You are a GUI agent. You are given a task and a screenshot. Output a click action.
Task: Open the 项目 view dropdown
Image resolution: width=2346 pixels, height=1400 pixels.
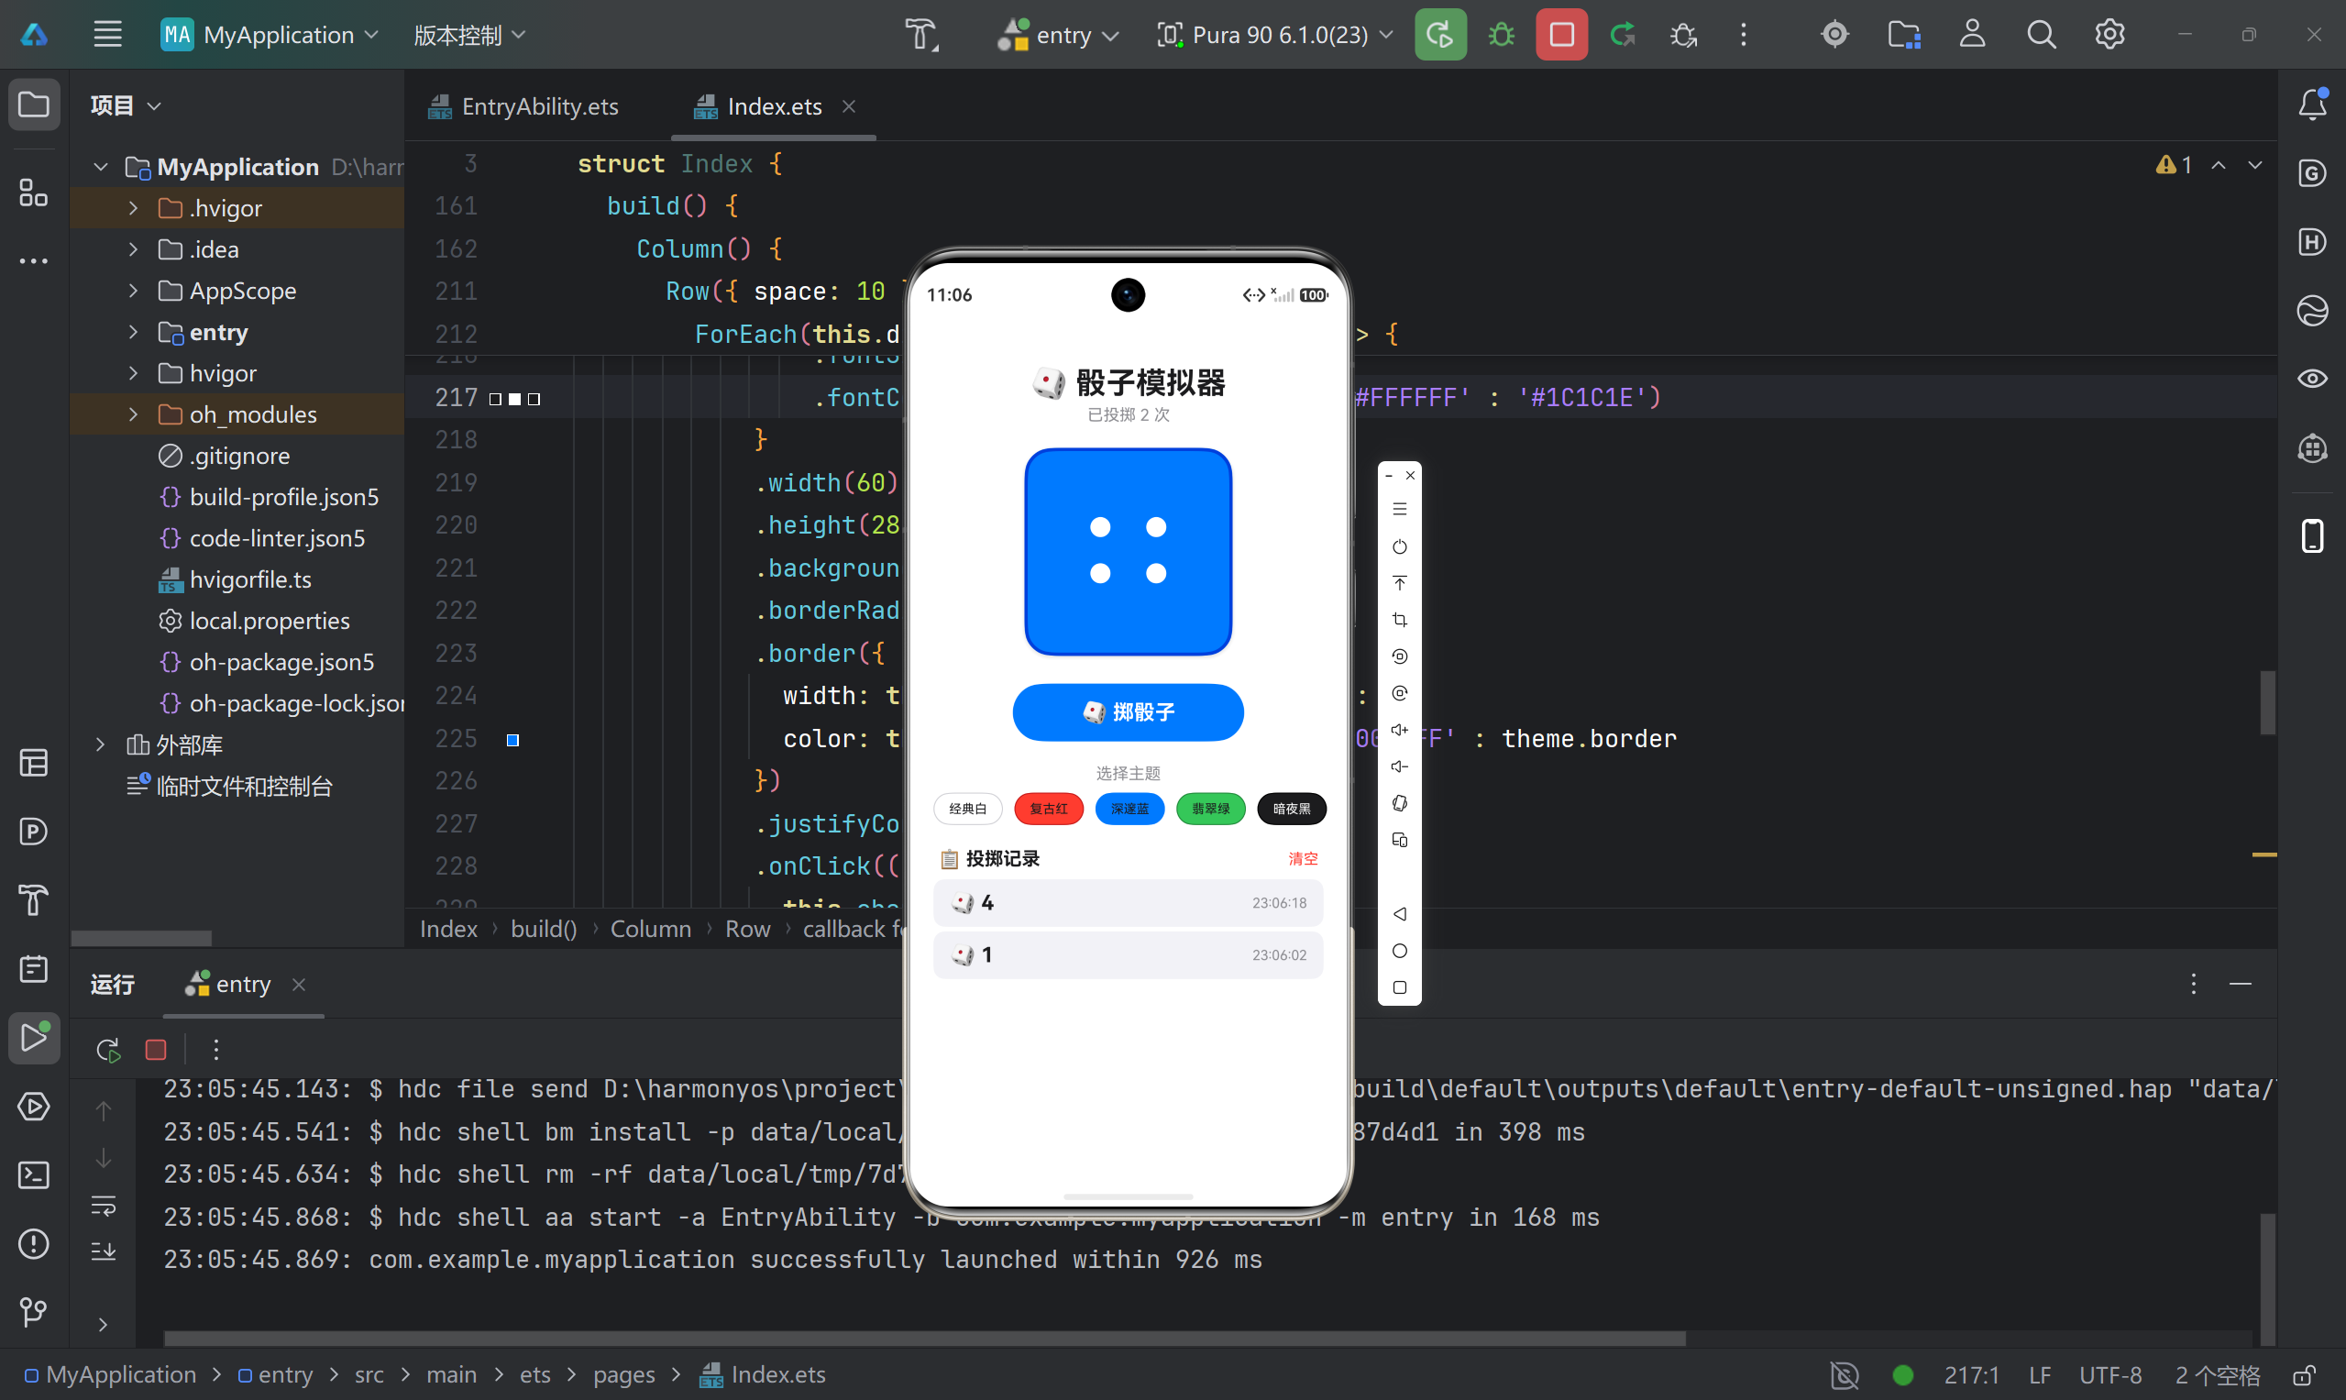126,105
